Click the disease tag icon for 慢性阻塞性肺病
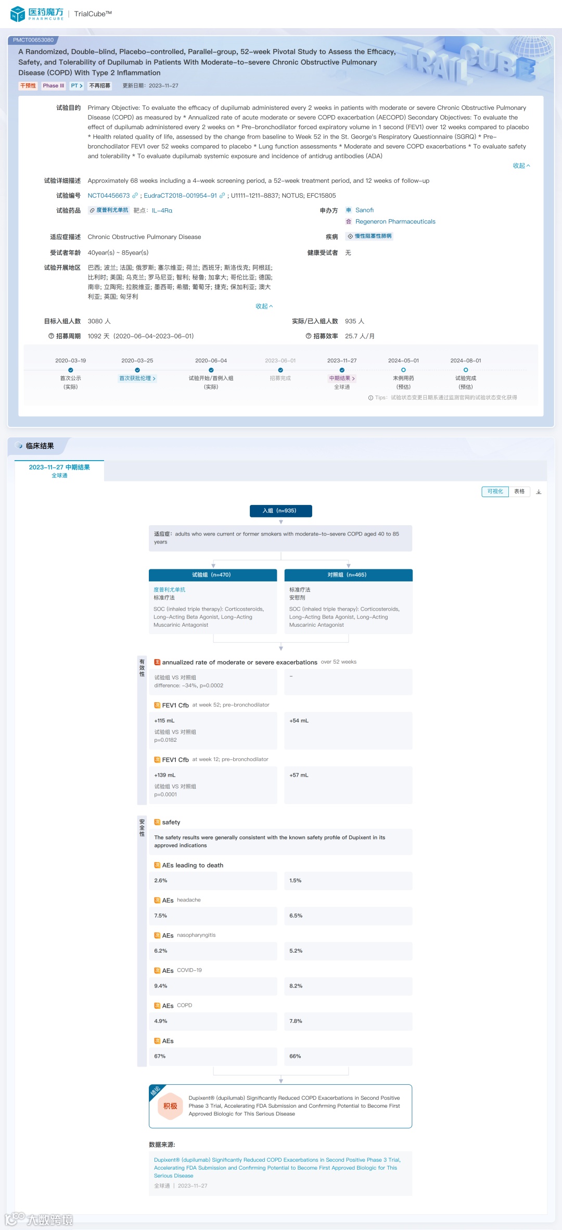This screenshot has width=562, height=1230. (x=350, y=236)
